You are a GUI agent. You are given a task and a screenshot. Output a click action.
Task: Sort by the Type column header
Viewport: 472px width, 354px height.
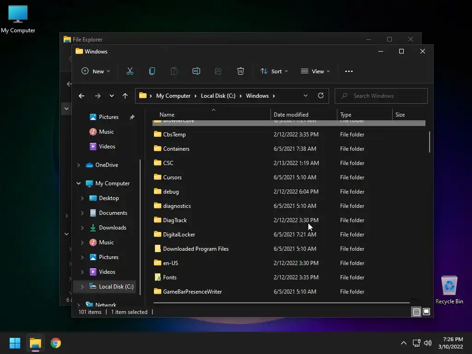[346, 115]
